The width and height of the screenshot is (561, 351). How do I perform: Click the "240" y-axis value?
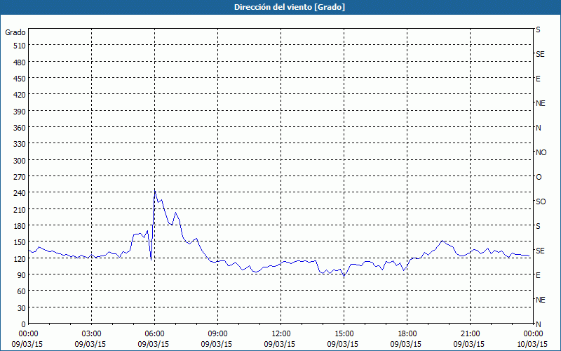tap(20, 193)
